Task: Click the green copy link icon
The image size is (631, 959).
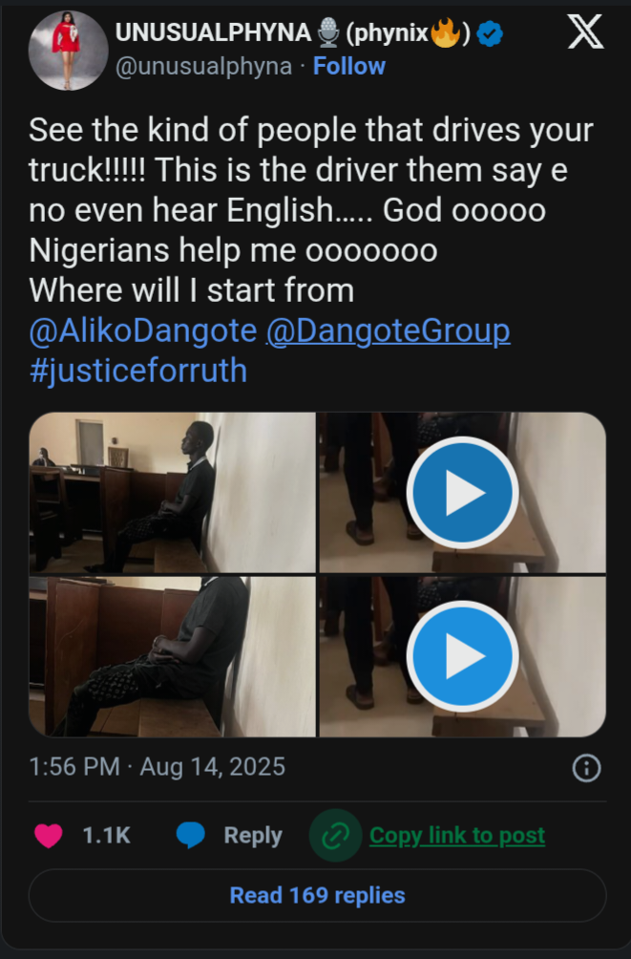Action: tap(335, 835)
